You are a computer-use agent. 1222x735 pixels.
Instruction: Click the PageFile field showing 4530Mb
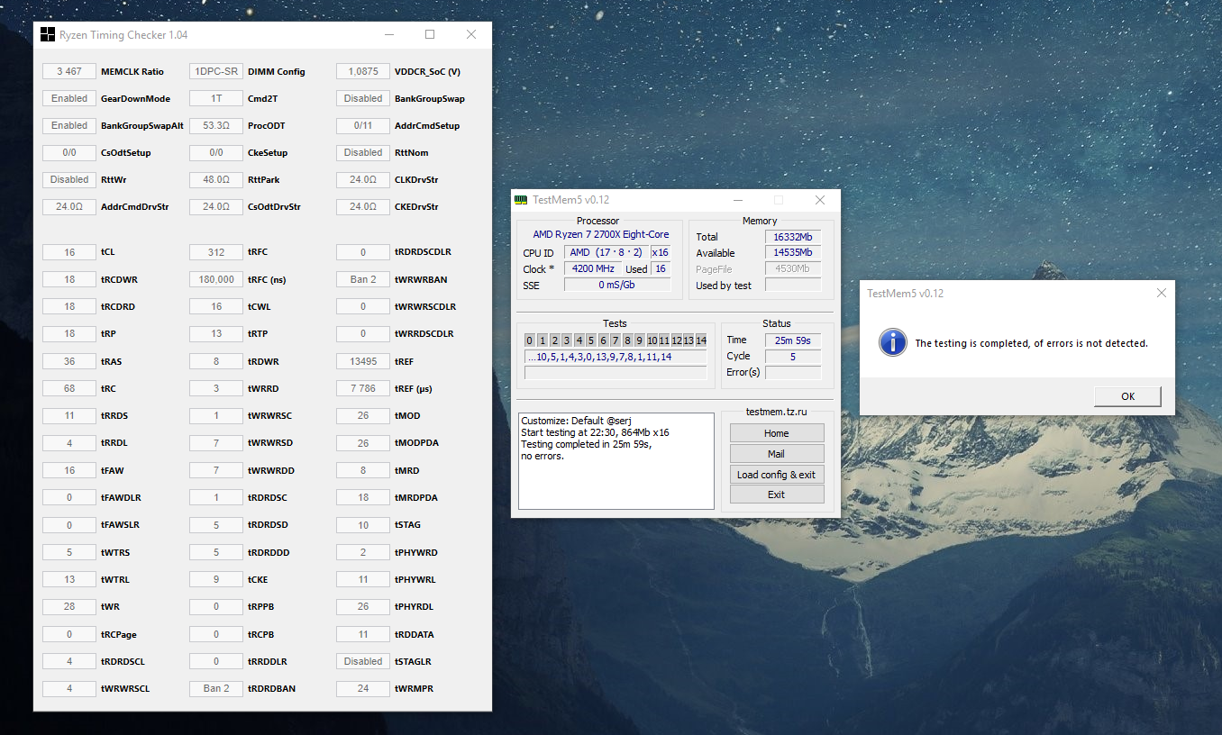coord(793,268)
